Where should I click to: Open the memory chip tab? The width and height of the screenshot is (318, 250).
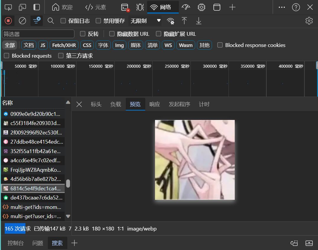tap(201, 7)
